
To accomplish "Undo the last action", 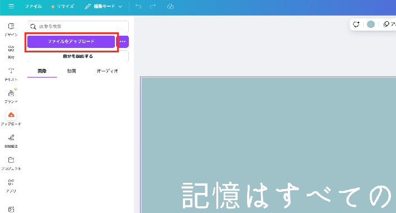I will 138,6.
